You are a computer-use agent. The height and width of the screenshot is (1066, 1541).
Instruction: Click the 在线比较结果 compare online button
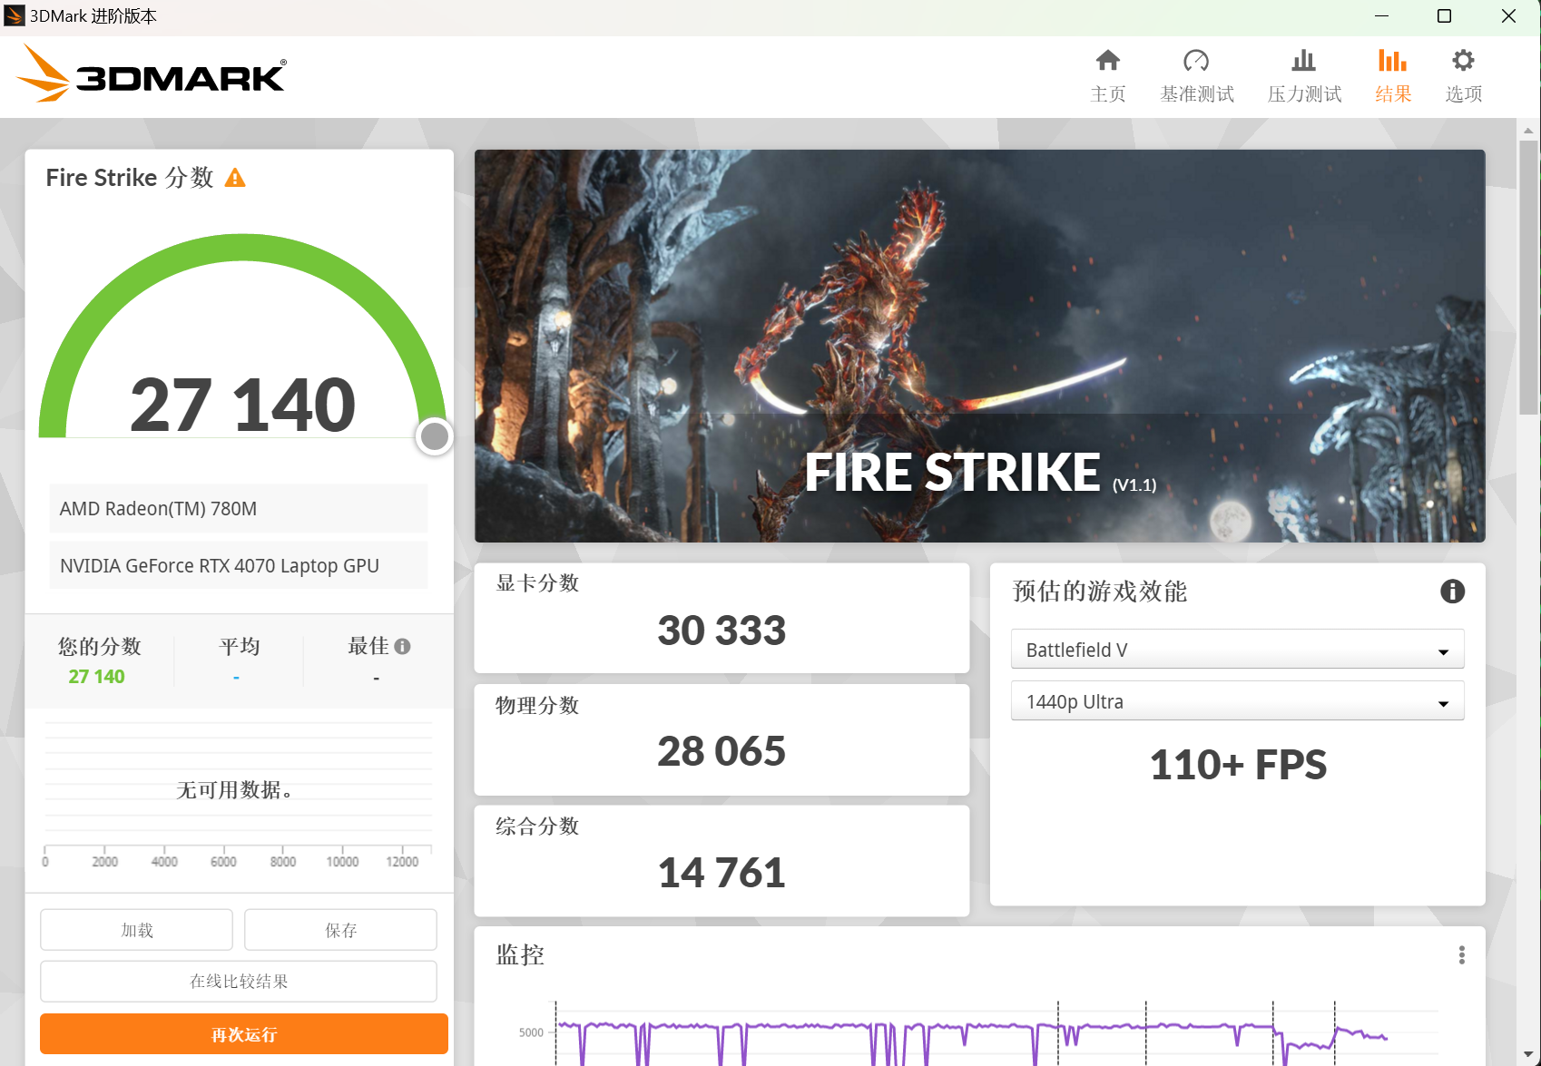[x=239, y=981]
